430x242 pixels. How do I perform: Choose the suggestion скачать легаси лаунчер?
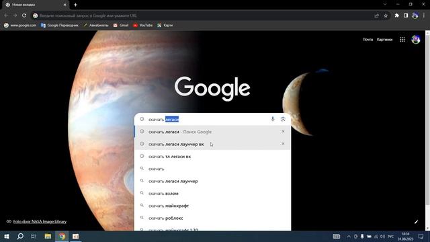pyautogui.click(x=212, y=181)
